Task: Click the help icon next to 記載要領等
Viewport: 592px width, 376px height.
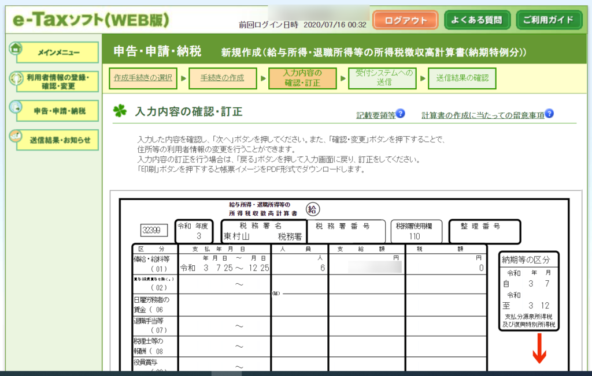Action: (401, 114)
